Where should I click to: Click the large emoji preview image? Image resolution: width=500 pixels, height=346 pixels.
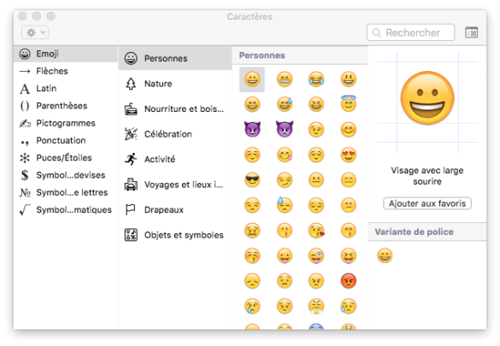[x=427, y=98]
